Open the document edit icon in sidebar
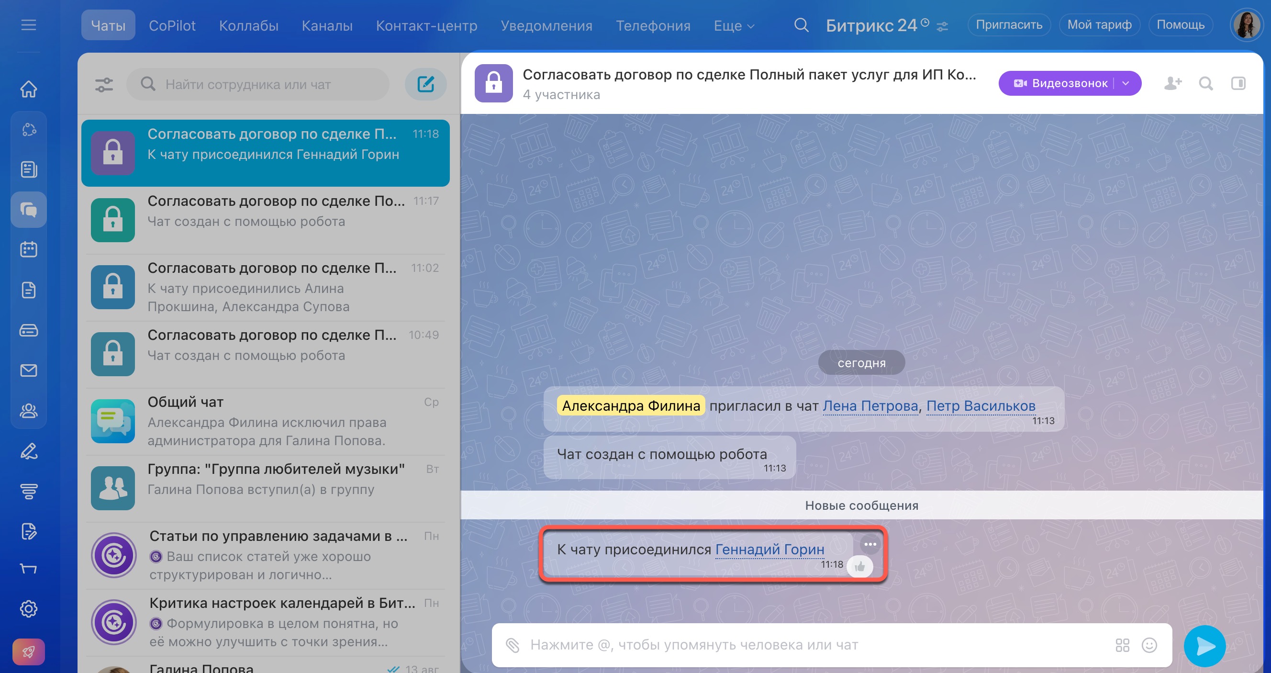Screen dimensions: 1271x673 (29, 531)
